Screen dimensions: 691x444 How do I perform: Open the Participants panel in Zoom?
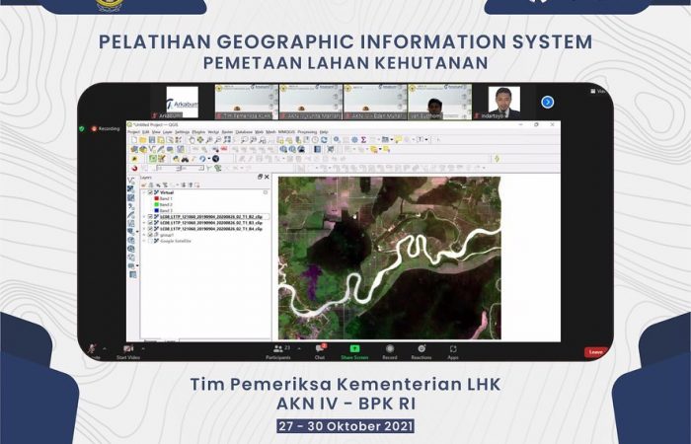click(x=277, y=349)
